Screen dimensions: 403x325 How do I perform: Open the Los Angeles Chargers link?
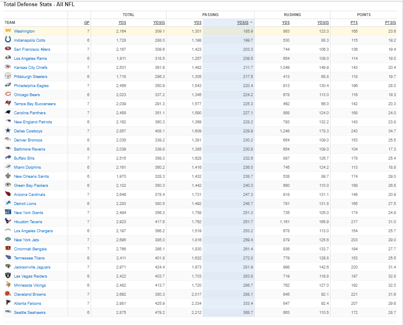33,231
